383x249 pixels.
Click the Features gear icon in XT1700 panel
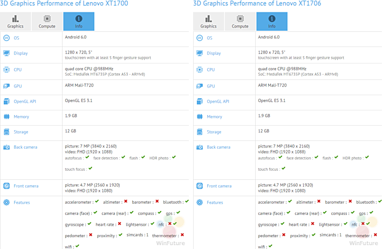[6, 203]
